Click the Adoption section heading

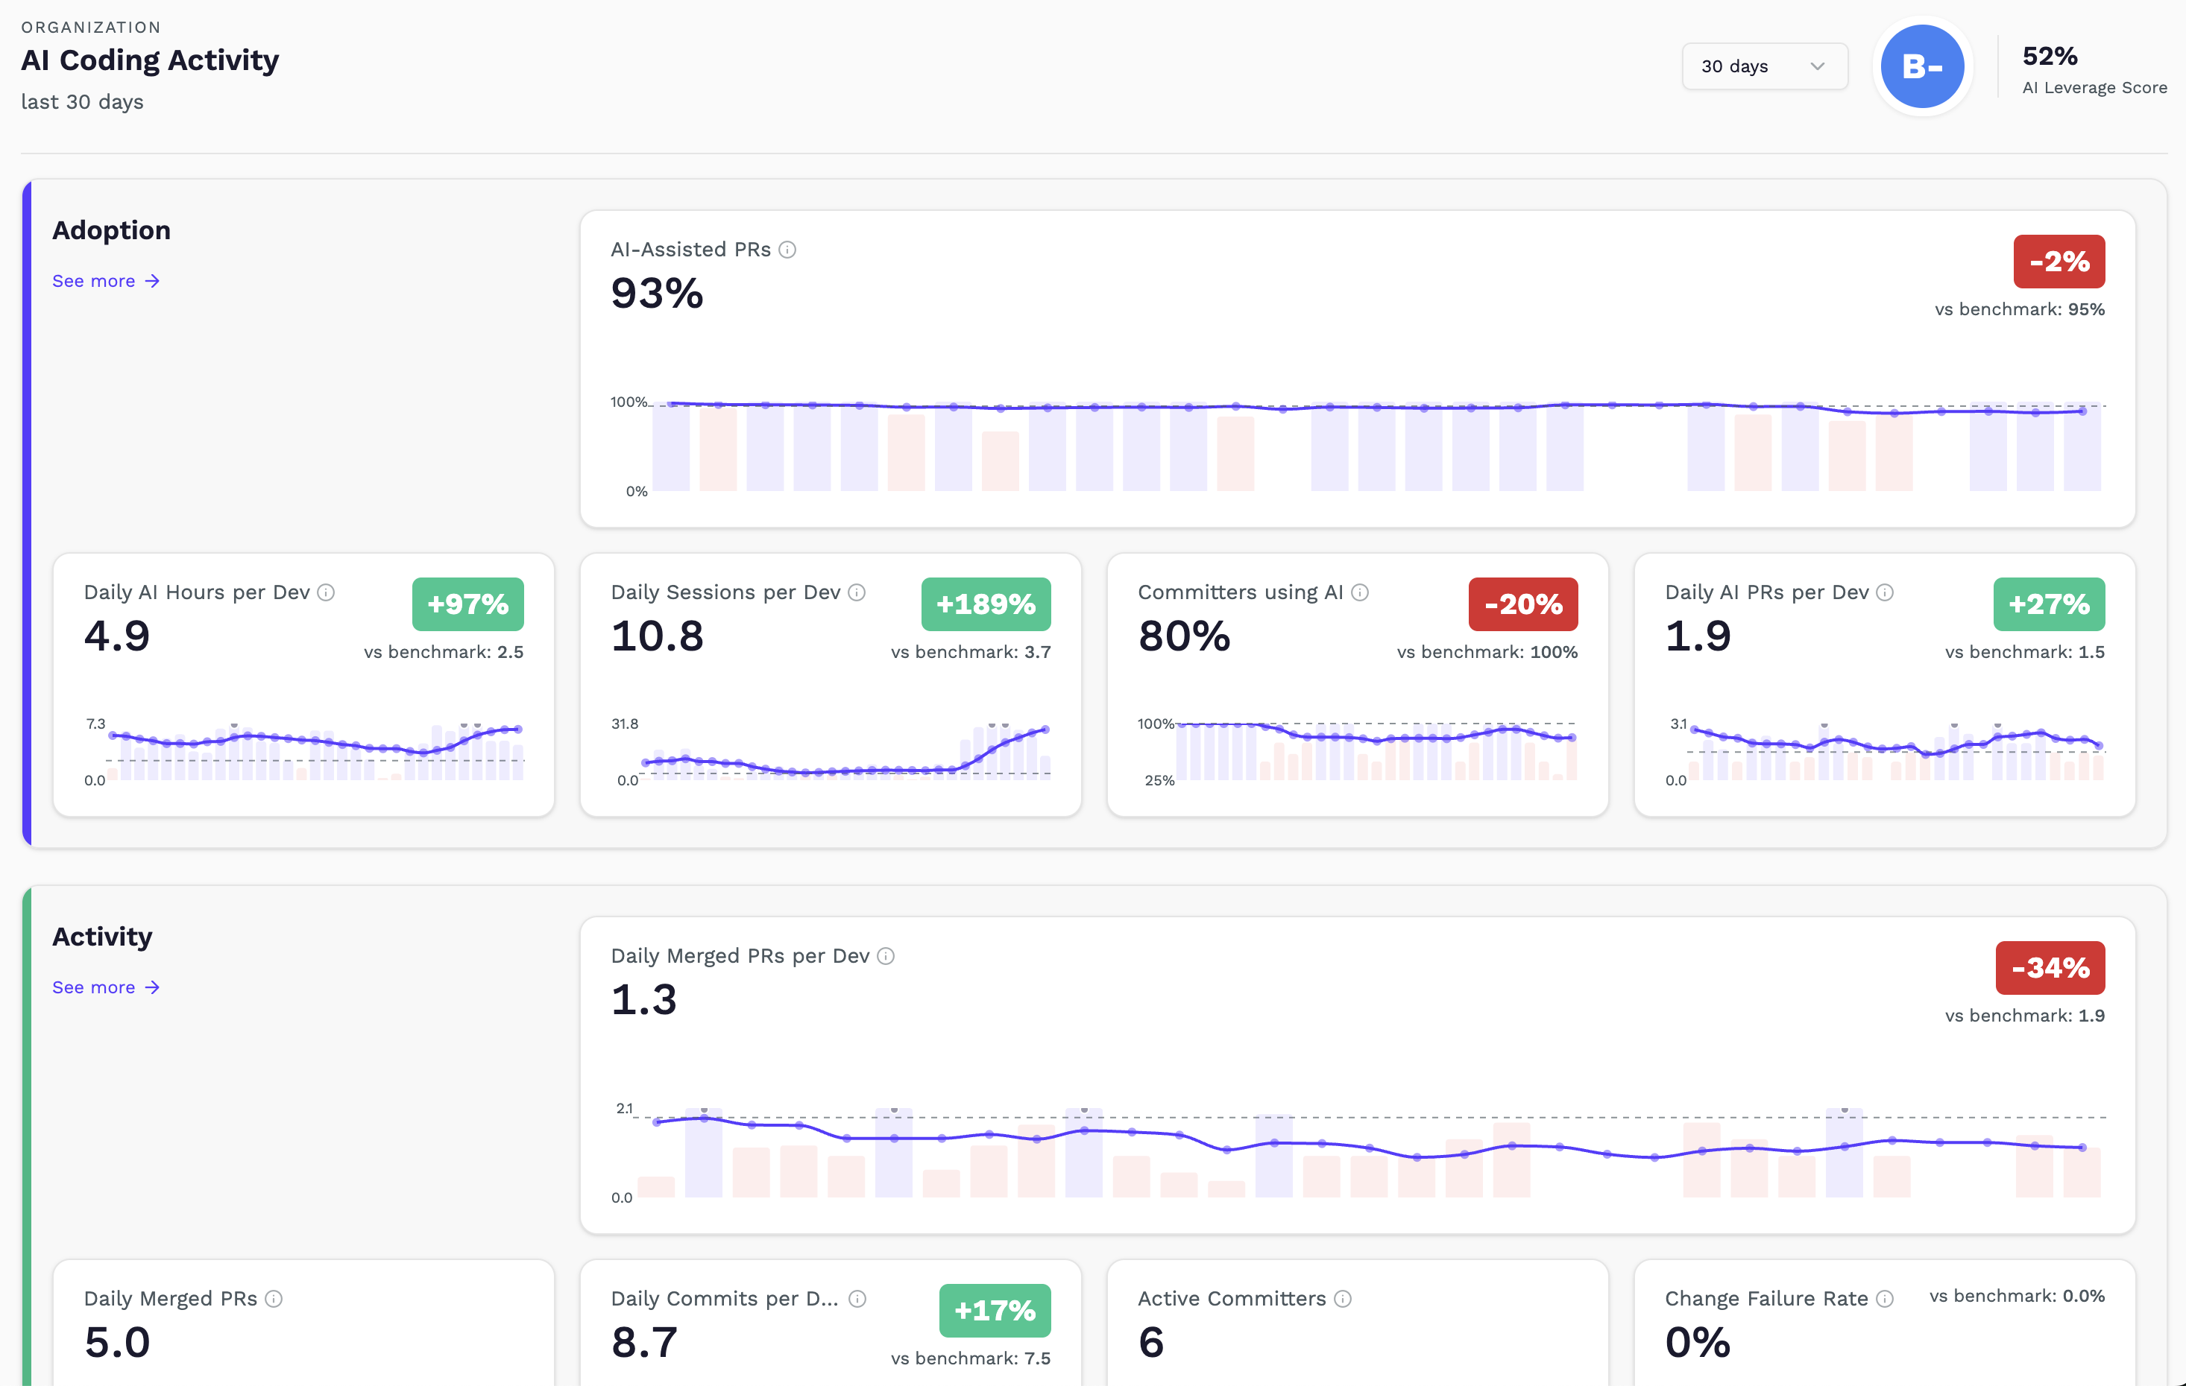point(111,230)
